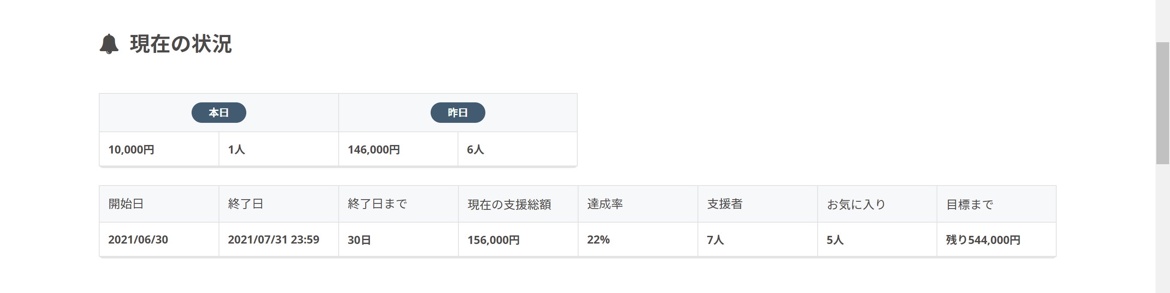This screenshot has height=293, width=1170.
Task: Click the 残り544,000円 remaining amount
Action: point(983,240)
